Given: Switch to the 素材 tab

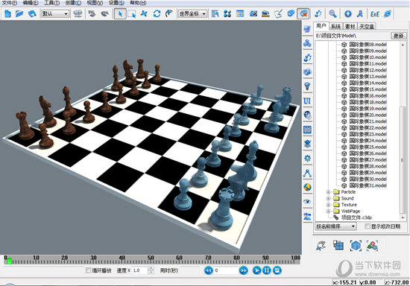Looking at the screenshot, I should pos(350,26).
